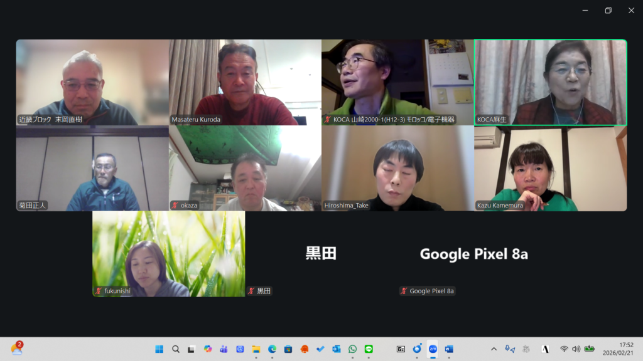Open the speaker volume flyout

(576, 349)
